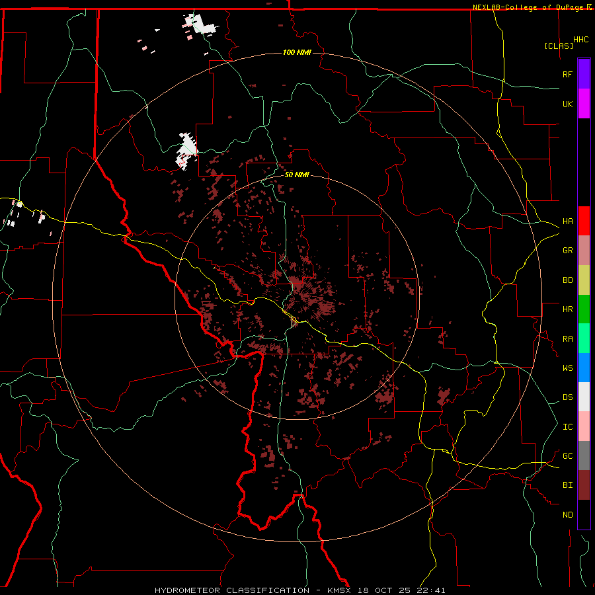Click the 100 NMI range ring label
This screenshot has width=595, height=595.
click(297, 52)
